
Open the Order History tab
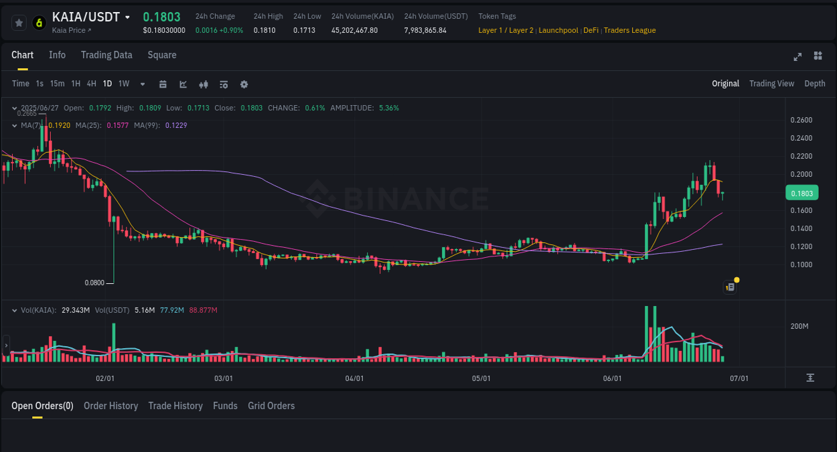(110, 406)
